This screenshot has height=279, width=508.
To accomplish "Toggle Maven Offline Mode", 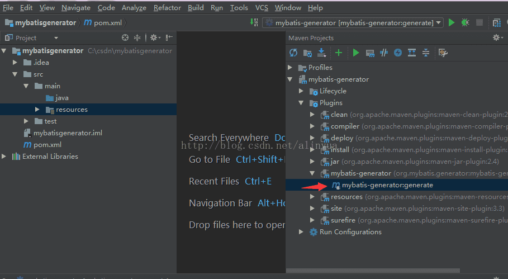I will point(384,53).
